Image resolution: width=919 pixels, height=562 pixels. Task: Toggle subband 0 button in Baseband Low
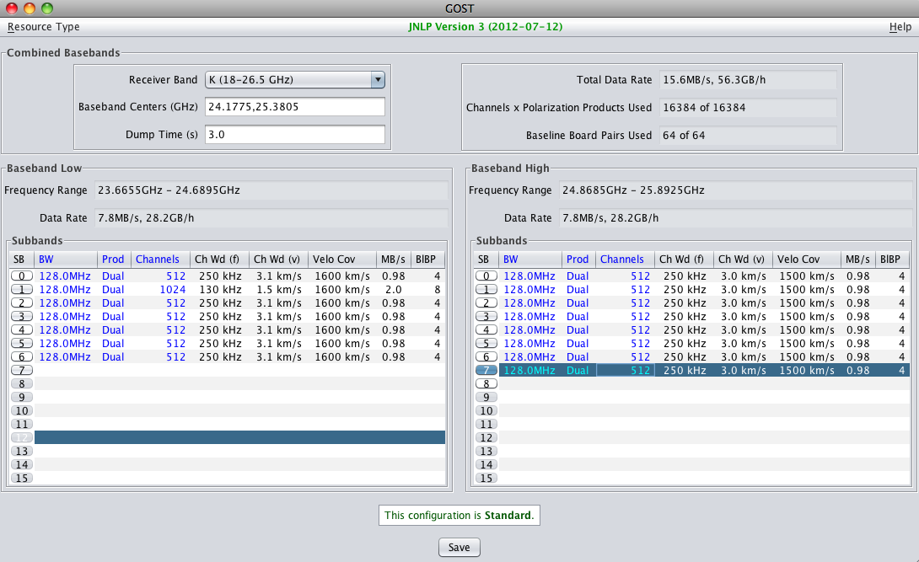pos(22,276)
